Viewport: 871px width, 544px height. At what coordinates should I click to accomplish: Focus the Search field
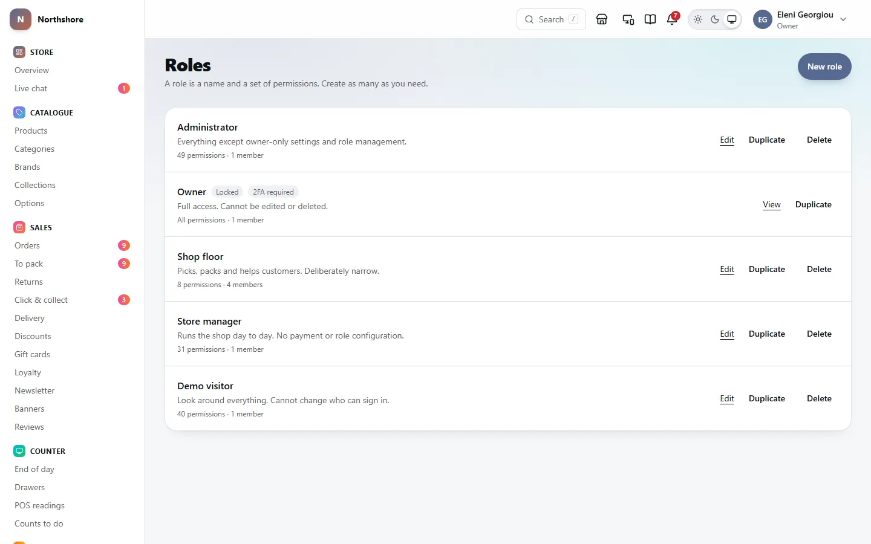click(x=551, y=19)
